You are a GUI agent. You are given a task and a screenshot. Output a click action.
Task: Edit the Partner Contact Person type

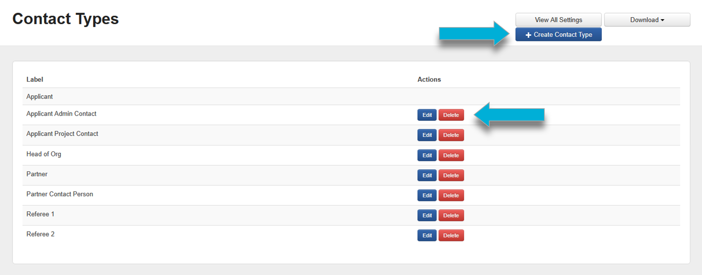427,195
